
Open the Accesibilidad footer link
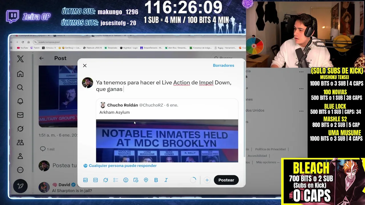click(257, 156)
